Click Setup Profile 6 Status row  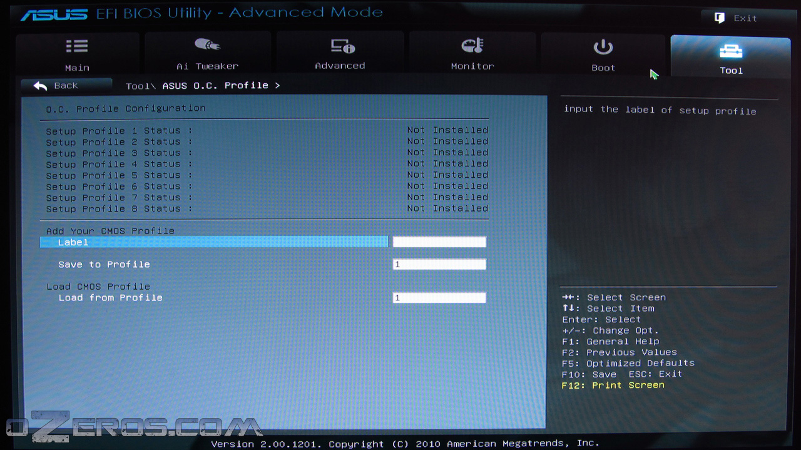[267, 187]
